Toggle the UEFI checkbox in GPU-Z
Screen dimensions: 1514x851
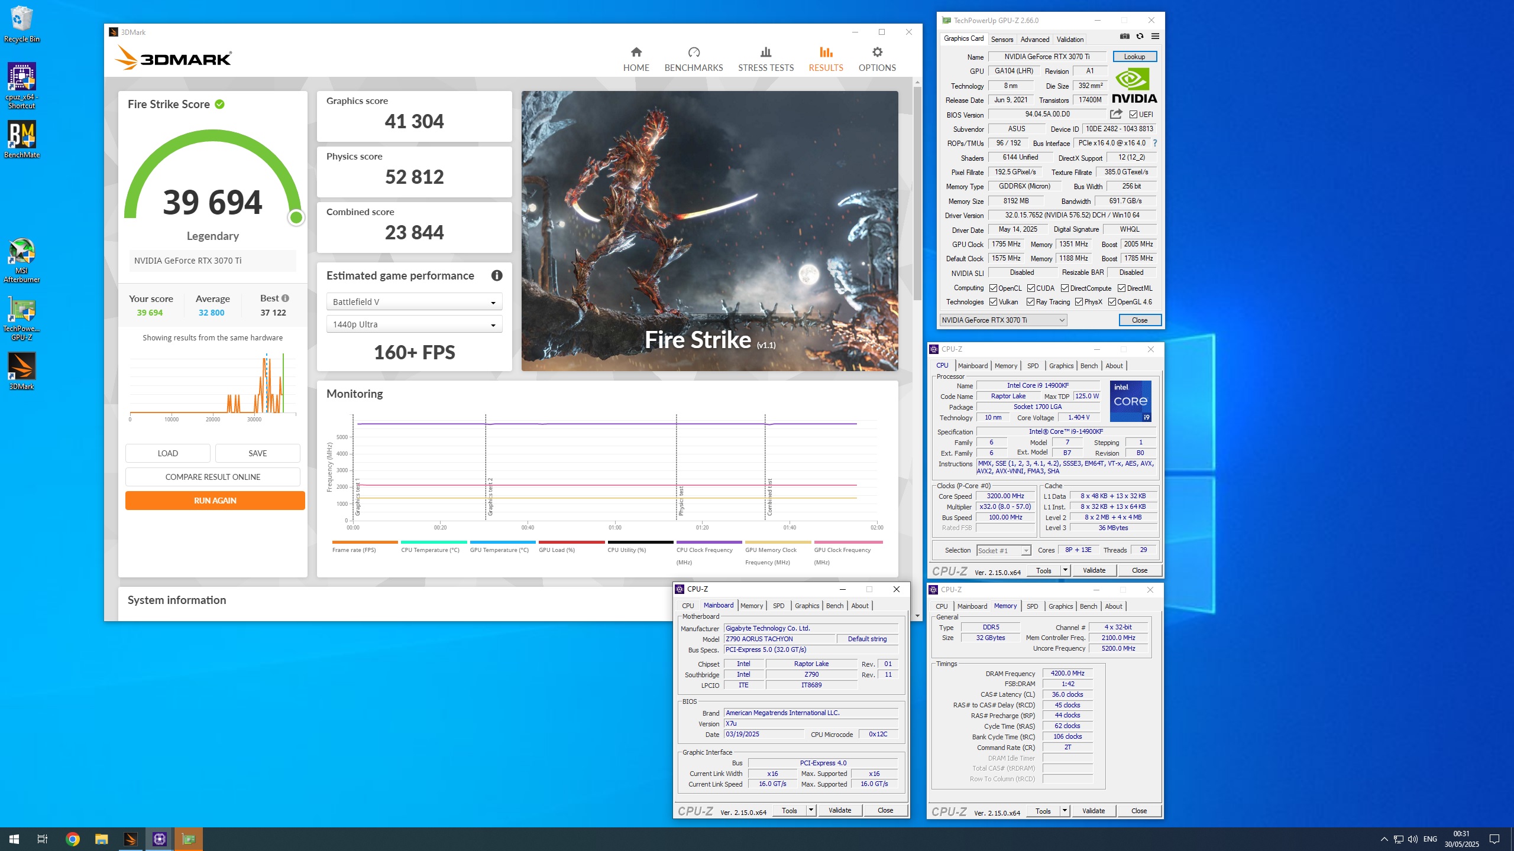(1133, 115)
